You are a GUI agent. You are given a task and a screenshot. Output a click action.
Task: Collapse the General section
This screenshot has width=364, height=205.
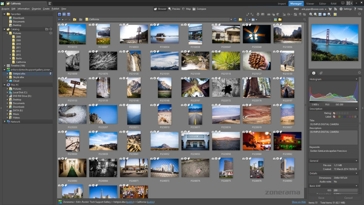[x=357, y=161]
